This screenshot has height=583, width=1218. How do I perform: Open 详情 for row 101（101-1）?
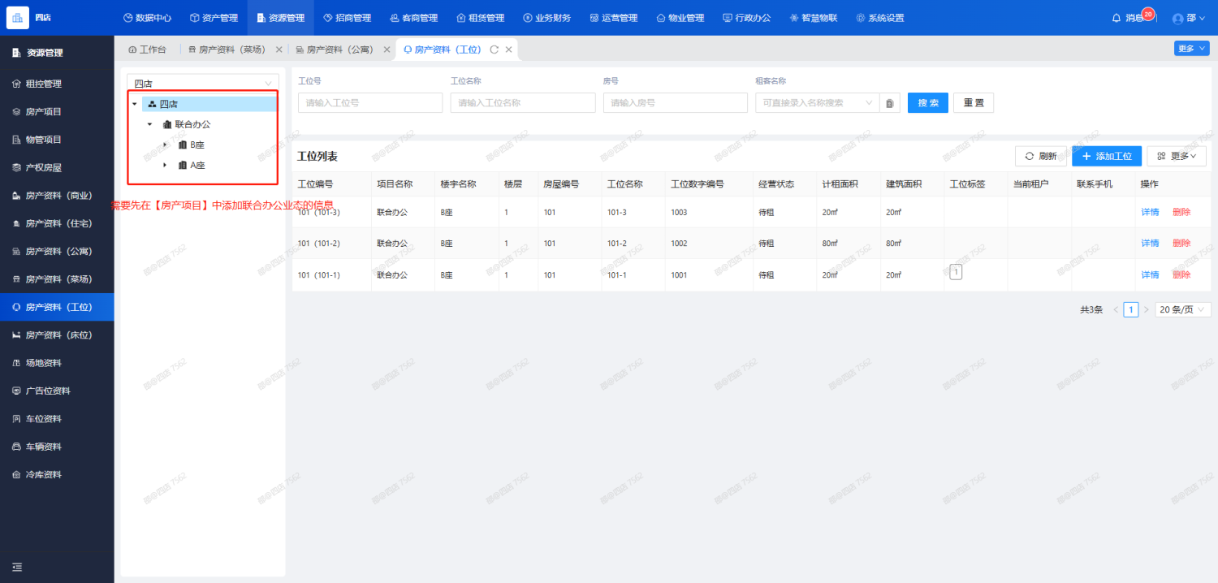(1150, 275)
